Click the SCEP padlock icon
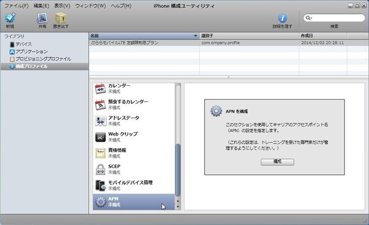Viewport: 369px width, 225px height. click(100, 169)
